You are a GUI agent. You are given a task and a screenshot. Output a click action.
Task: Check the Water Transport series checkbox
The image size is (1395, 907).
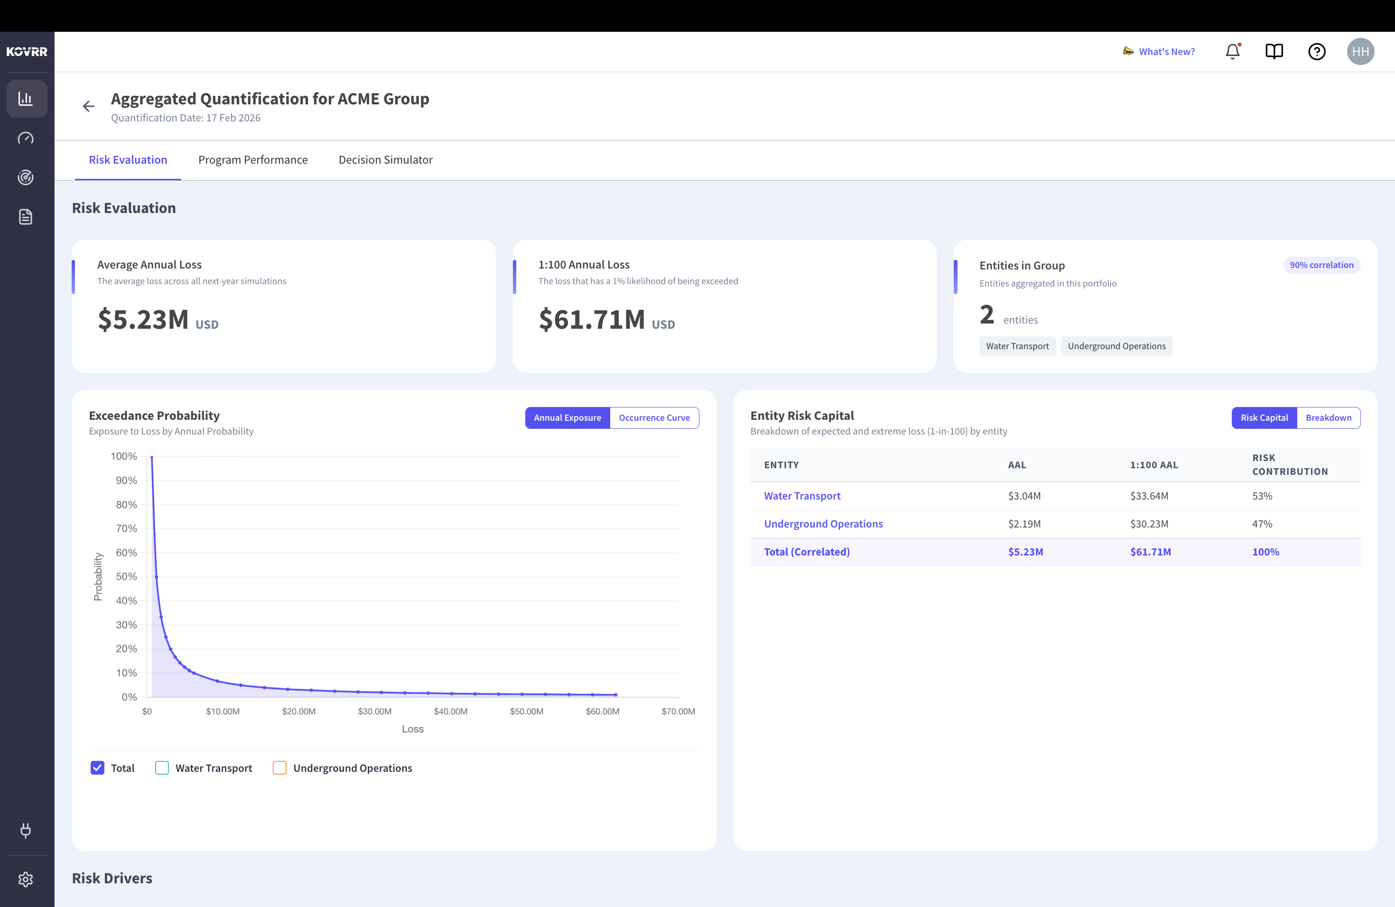(x=162, y=768)
